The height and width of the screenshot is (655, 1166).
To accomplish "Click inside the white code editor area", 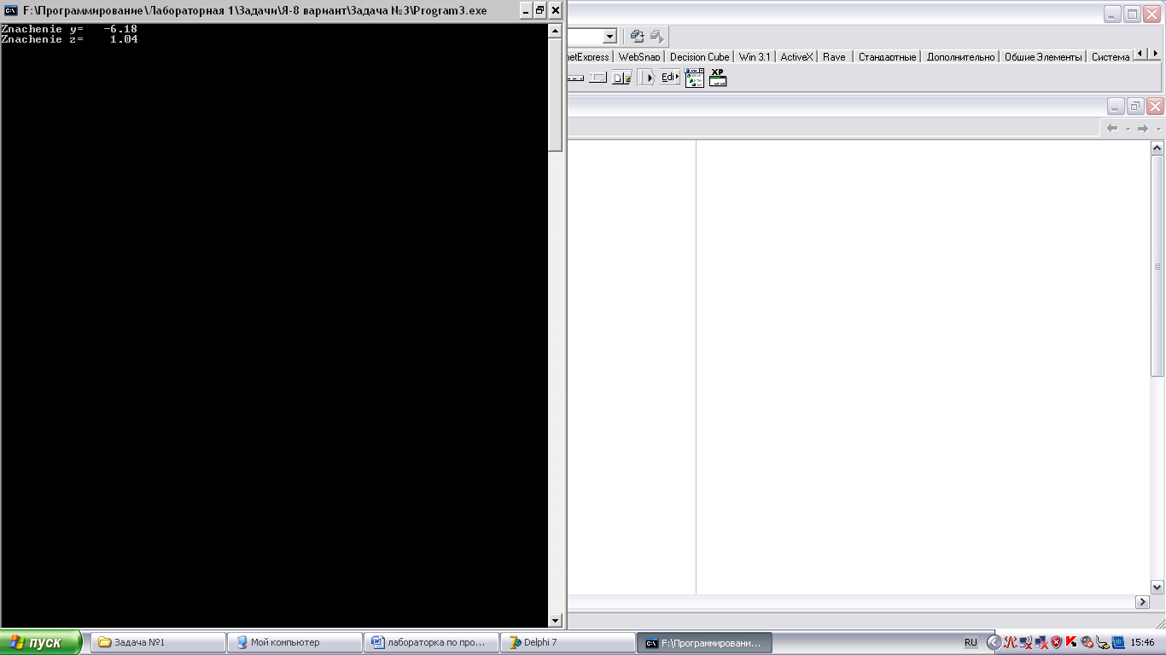I will pos(923,367).
